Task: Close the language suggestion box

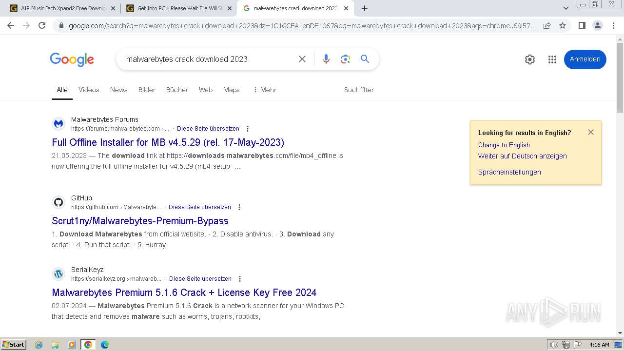Action: coord(591,132)
